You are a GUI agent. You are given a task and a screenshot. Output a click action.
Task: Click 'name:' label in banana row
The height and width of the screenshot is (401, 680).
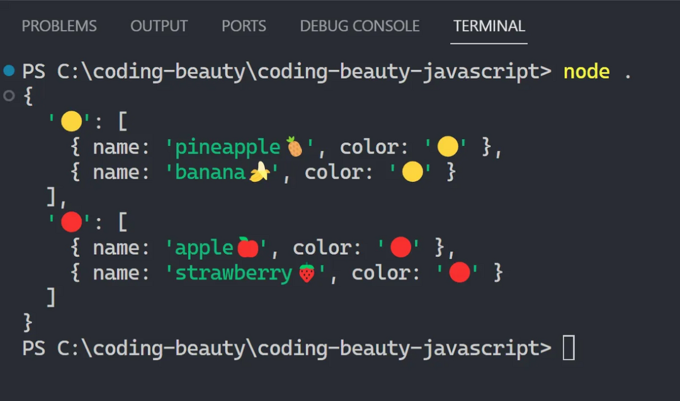[121, 172]
